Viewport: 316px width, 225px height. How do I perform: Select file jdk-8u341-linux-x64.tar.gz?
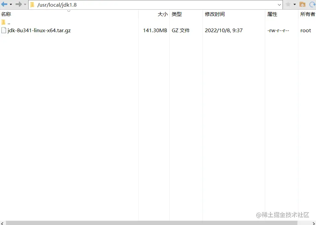point(39,31)
